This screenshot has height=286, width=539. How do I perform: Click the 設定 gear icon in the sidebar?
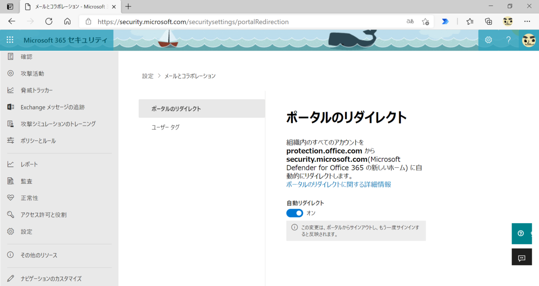(x=10, y=232)
